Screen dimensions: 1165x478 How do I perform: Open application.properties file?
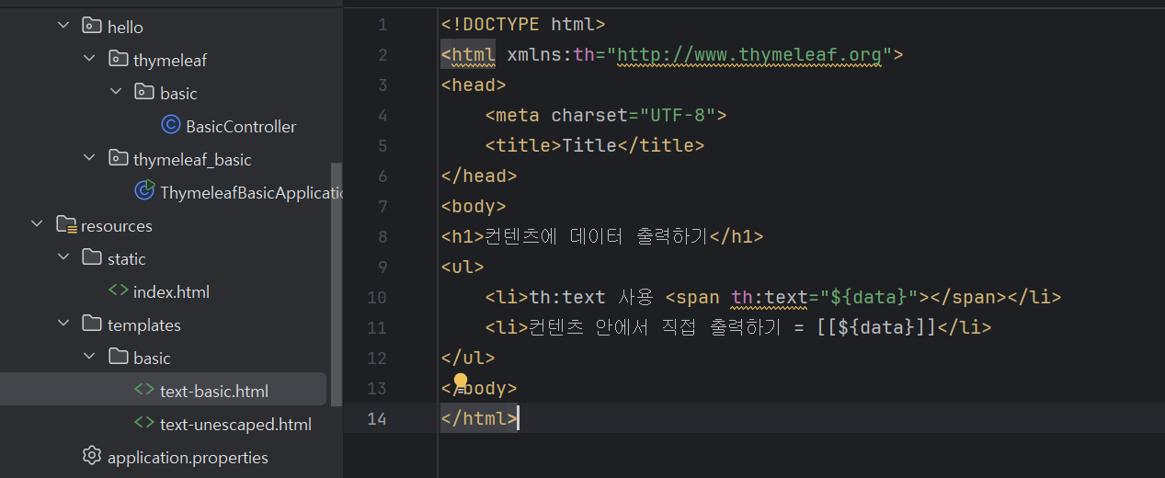pyautogui.click(x=188, y=457)
